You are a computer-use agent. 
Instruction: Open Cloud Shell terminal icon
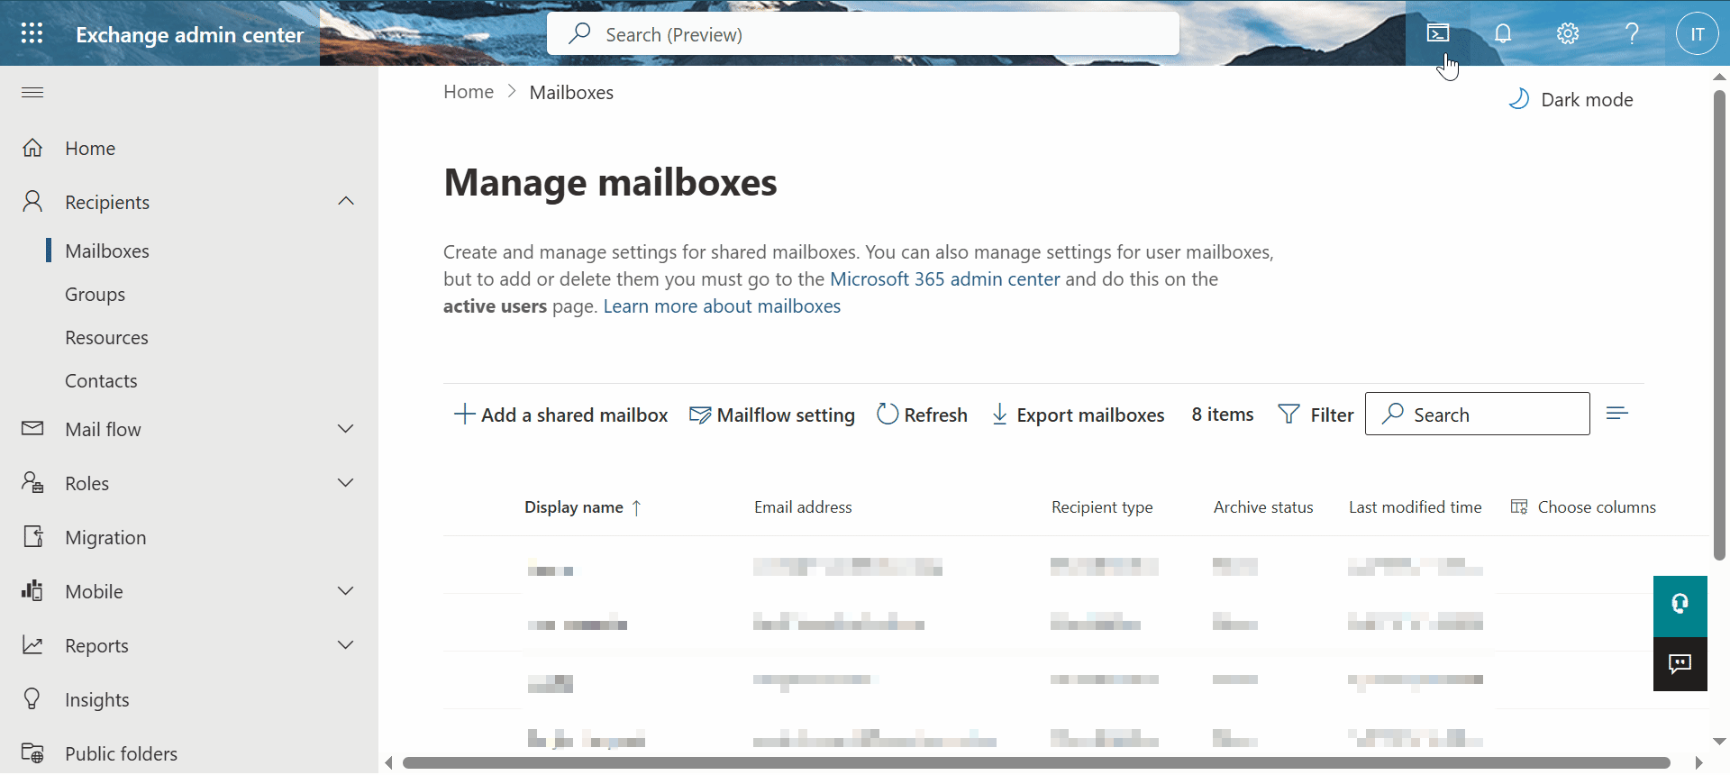[1438, 33]
